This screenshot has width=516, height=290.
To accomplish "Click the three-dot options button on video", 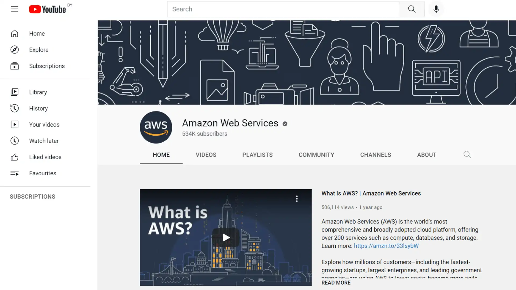I will click(297, 199).
